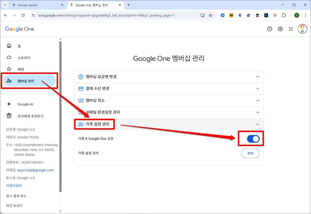Click the Photoshop extension icon
The height and width of the screenshot is (214, 311).
click(266, 15)
